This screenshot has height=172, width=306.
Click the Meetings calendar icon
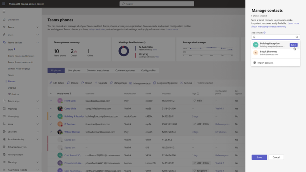point(4,109)
